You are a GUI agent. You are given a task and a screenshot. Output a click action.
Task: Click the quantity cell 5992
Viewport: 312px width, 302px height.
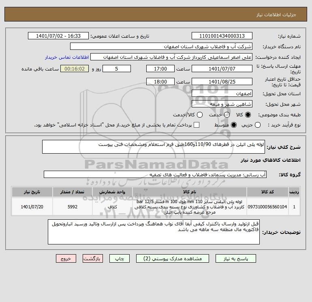(x=73, y=207)
